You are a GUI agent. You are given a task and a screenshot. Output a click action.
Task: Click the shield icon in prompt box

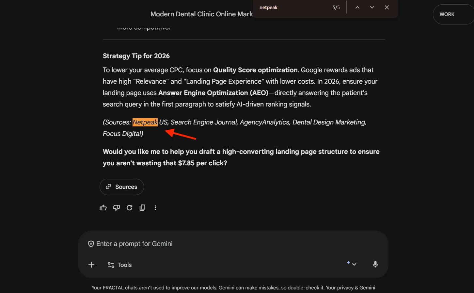point(91,244)
